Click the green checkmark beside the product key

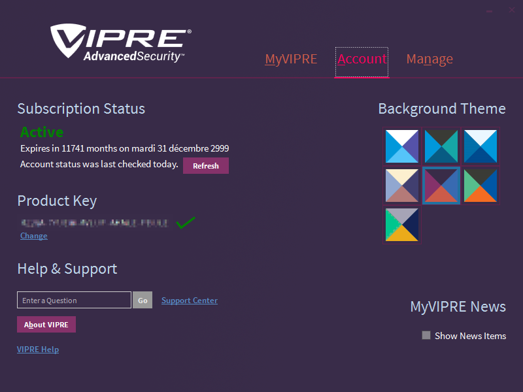point(186,222)
